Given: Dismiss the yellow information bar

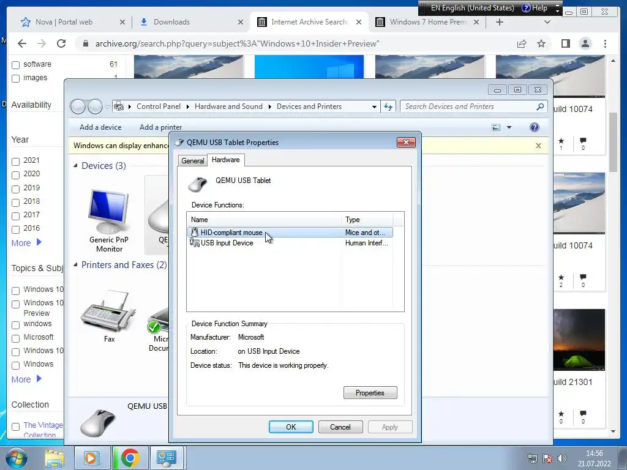Looking at the screenshot, I should (538, 146).
